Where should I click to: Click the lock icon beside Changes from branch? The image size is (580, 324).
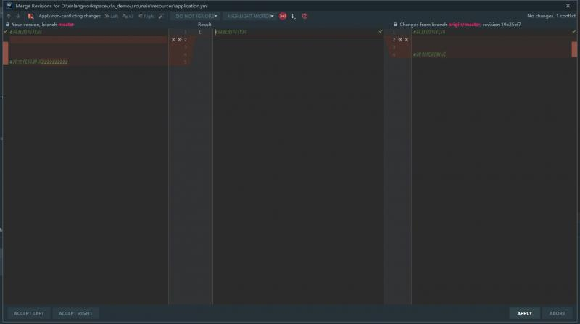[395, 25]
